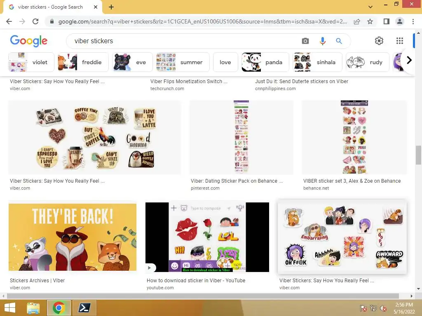Bookmark this page with the star

pos(370,21)
